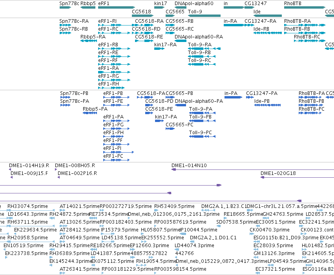Select EST EN10519.5prime
Screen dimensions: 334x275
coord(5,250)
